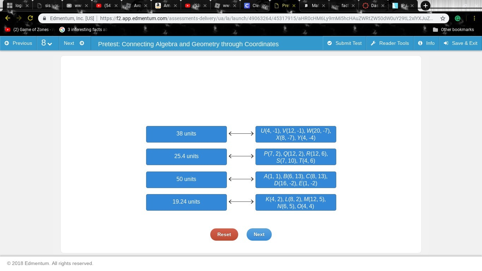Open the Game of Zones YouTube bookmark
This screenshot has height=271, width=482.
tap(30, 30)
